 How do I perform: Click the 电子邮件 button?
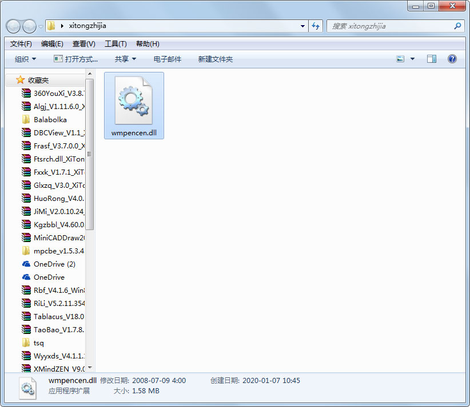[x=167, y=58]
